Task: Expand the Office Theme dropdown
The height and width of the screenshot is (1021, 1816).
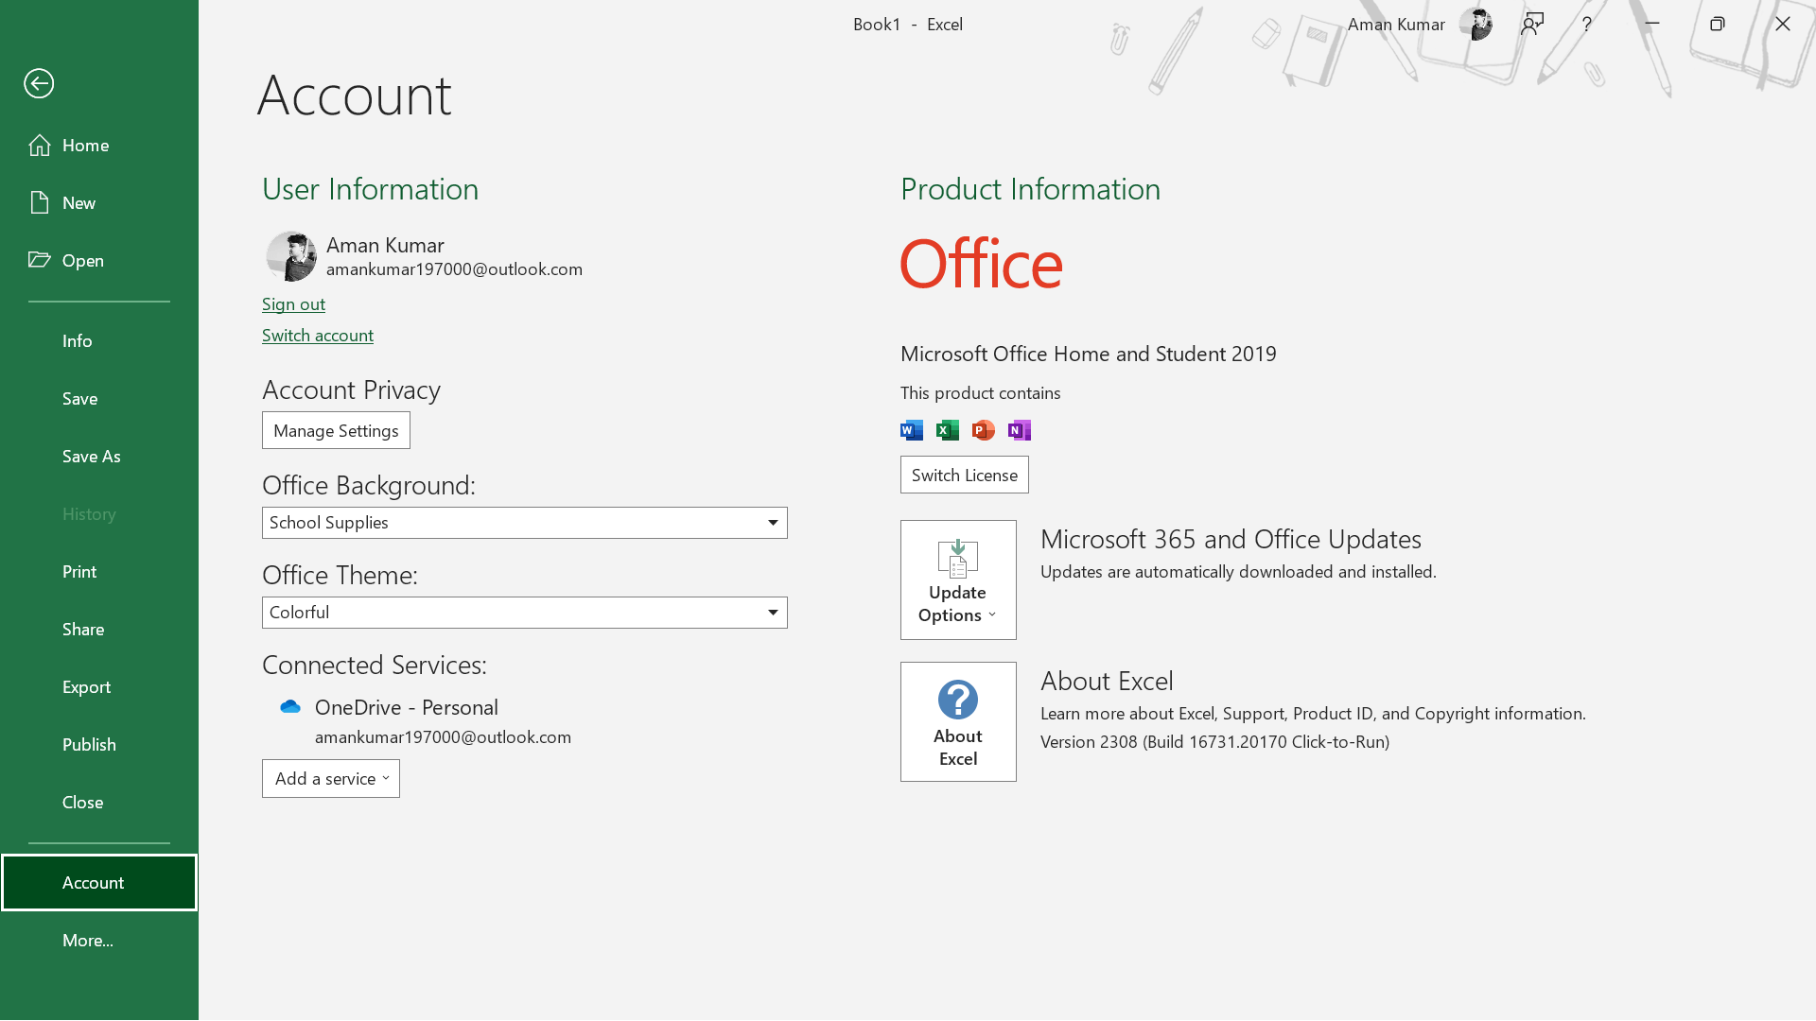Action: coord(772,613)
